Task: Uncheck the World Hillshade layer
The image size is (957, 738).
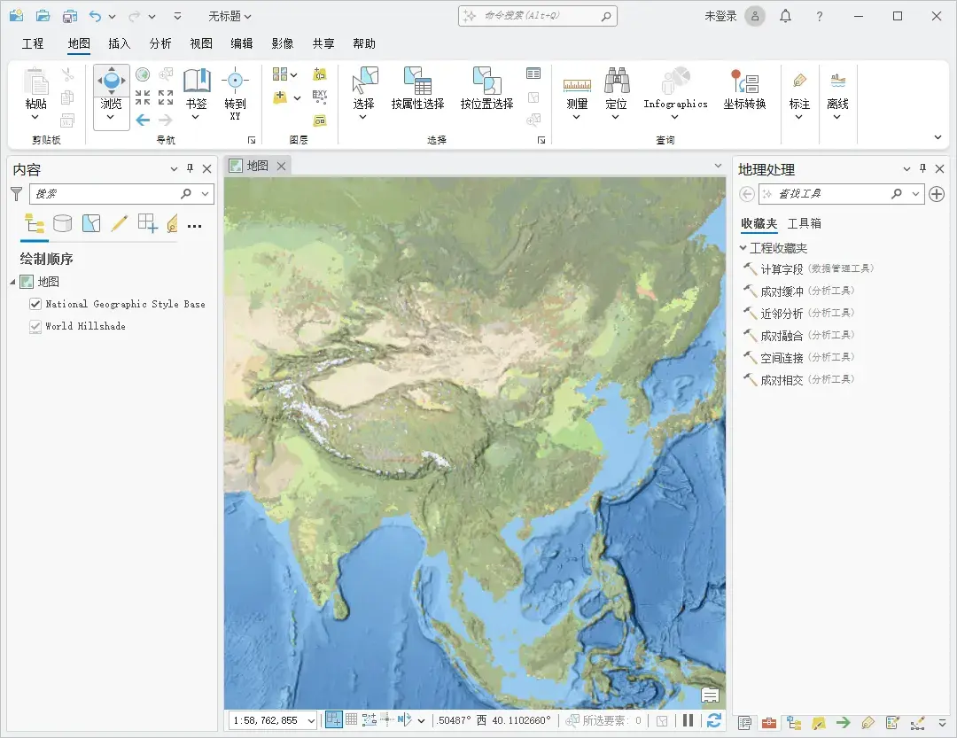Action: point(34,324)
